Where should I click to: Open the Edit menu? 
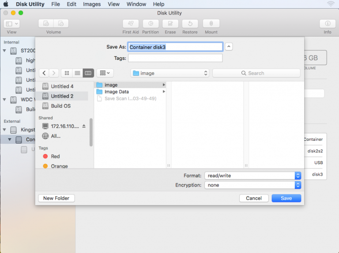click(72, 4)
